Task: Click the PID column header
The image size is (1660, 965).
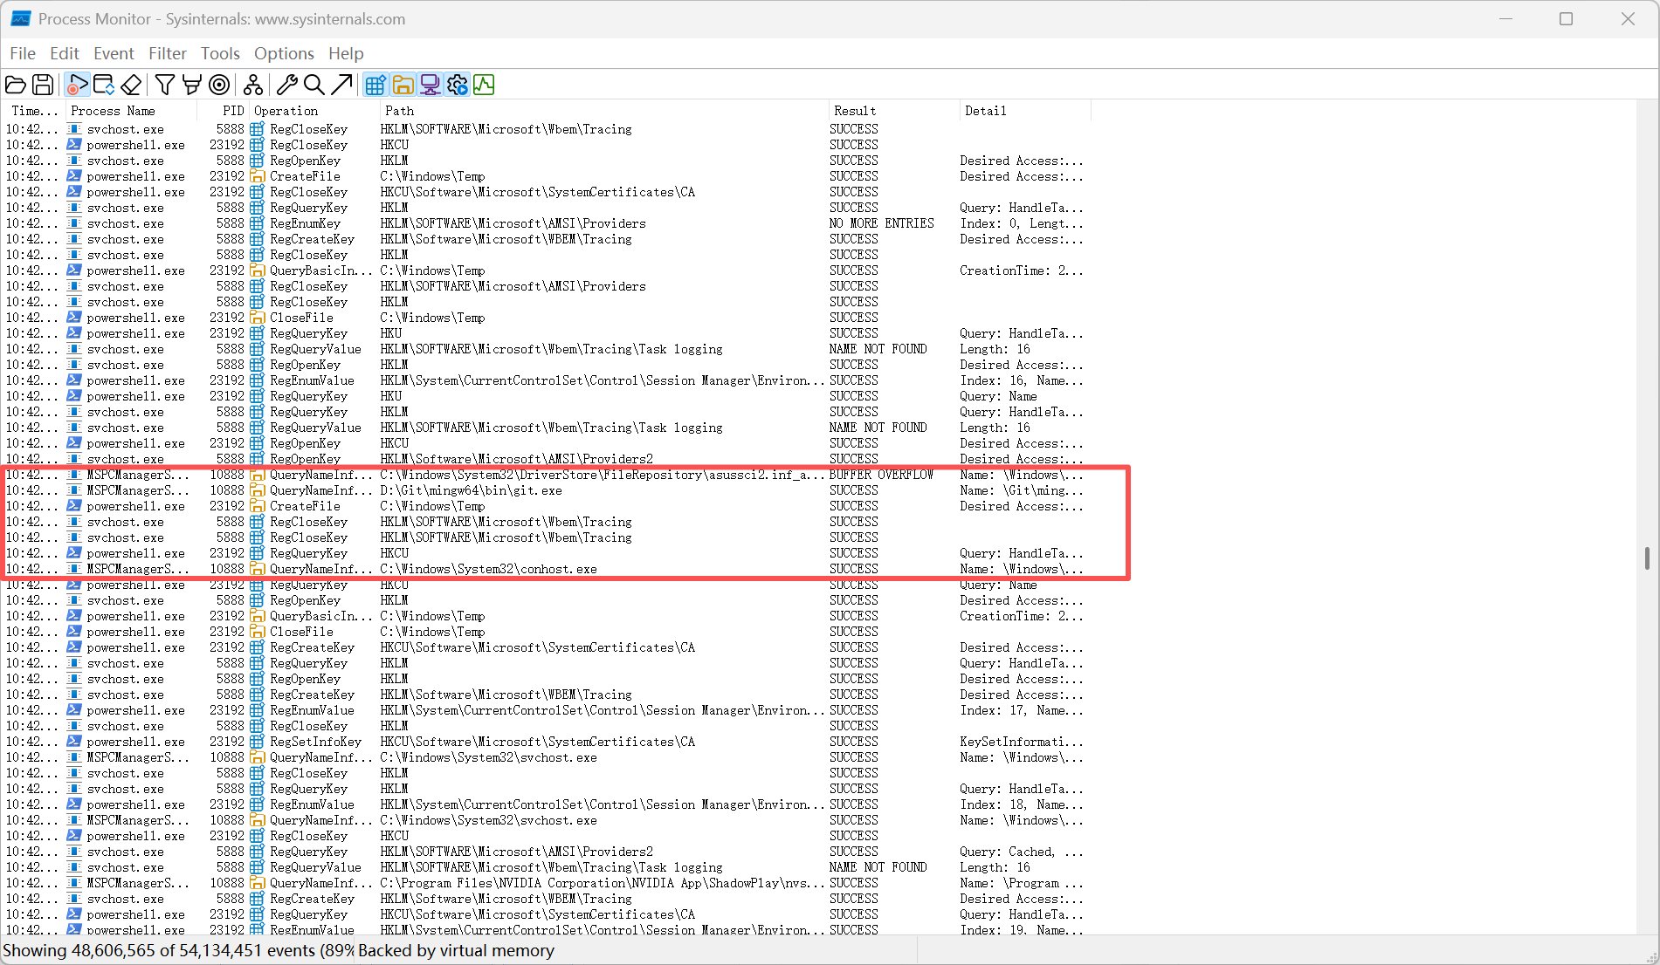Action: tap(224, 111)
